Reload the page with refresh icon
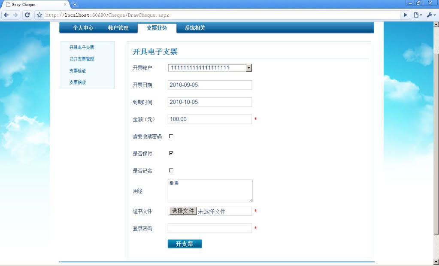 click(x=27, y=15)
